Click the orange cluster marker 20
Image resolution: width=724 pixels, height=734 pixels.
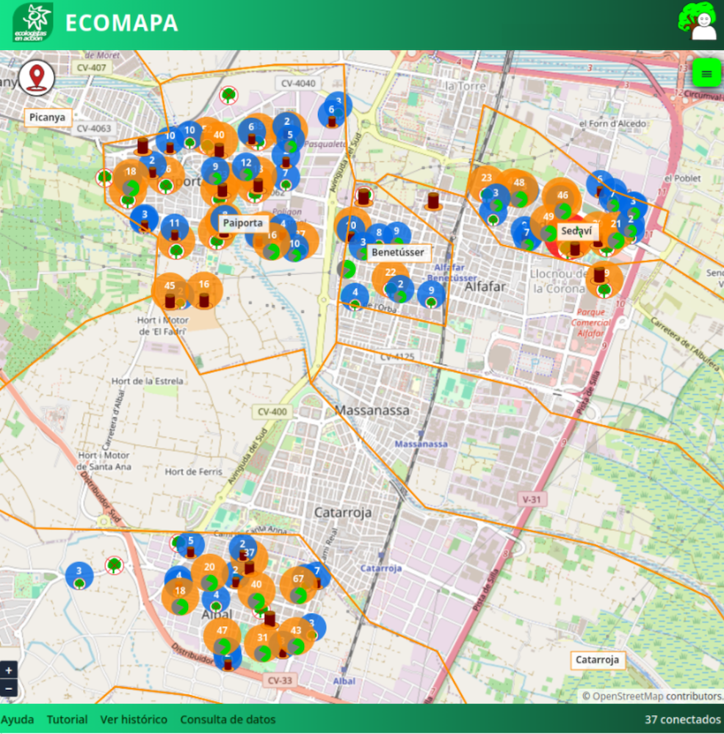pyautogui.click(x=209, y=572)
